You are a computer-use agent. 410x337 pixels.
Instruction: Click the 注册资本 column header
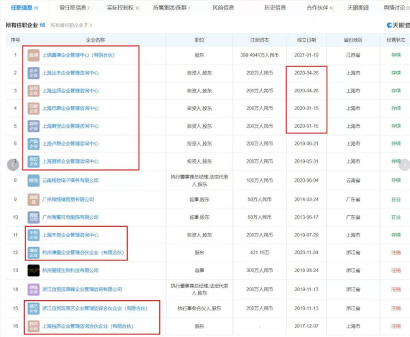click(x=260, y=40)
